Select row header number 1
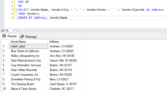Viewport: 167px width, 92px height. [5, 46]
